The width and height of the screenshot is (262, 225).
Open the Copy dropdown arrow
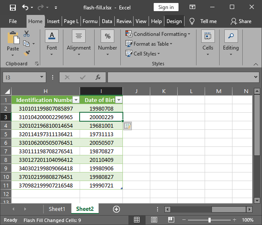pos(33,44)
